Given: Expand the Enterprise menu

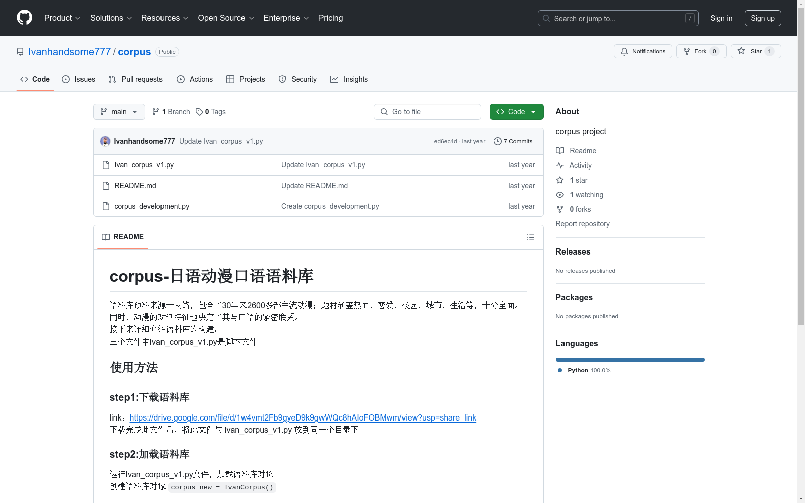Looking at the screenshot, I should [x=286, y=18].
